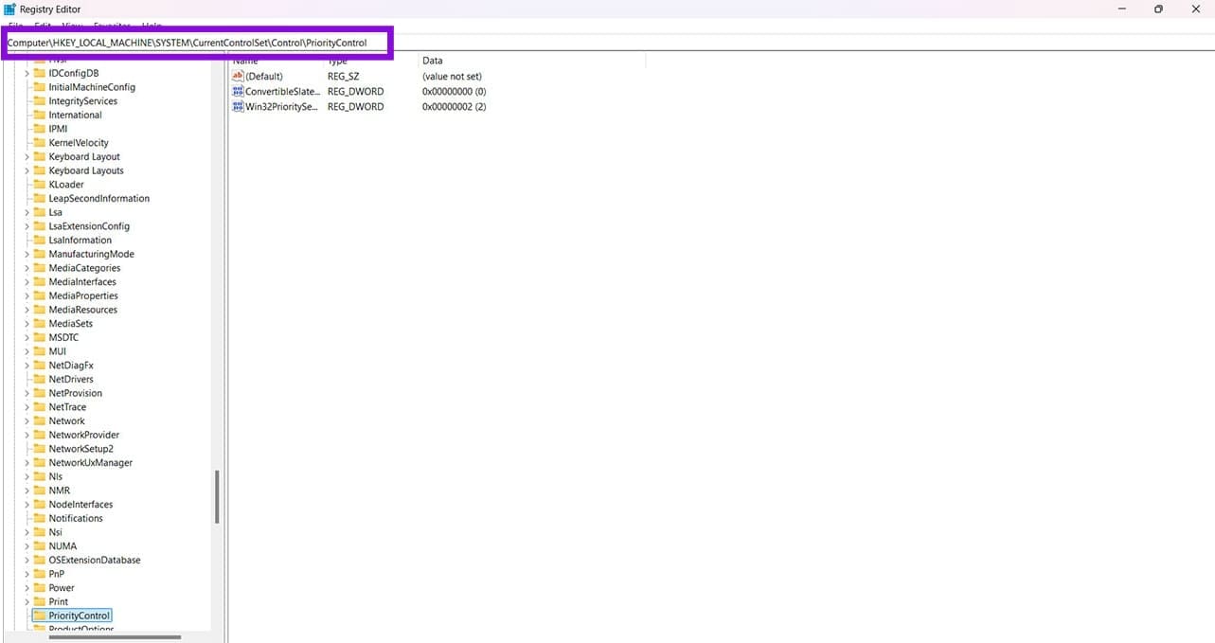Click the LsaInformation folder icon
This screenshot has height=643, width=1215.
[x=40, y=240]
